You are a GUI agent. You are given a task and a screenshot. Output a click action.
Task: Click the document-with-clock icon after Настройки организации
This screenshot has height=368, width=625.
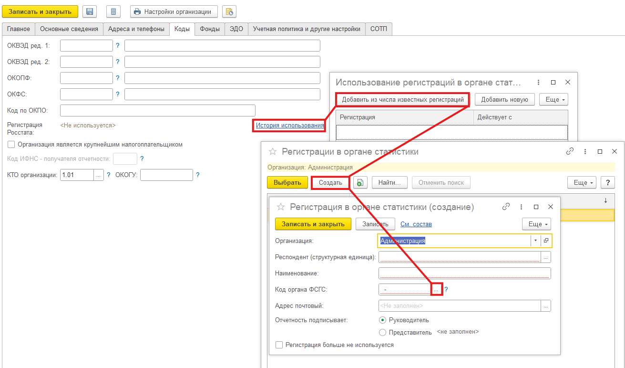(x=229, y=12)
